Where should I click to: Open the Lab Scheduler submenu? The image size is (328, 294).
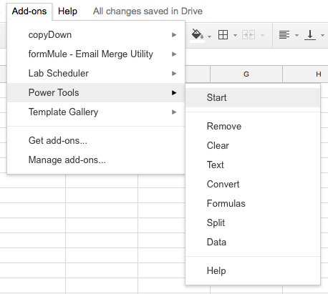tap(96, 74)
